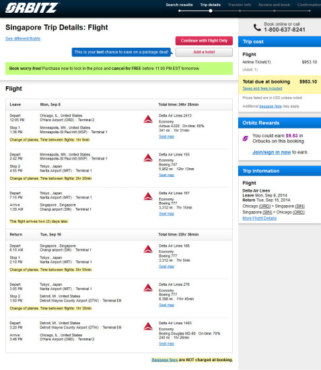Click Join/sign in now link

pos(271,152)
